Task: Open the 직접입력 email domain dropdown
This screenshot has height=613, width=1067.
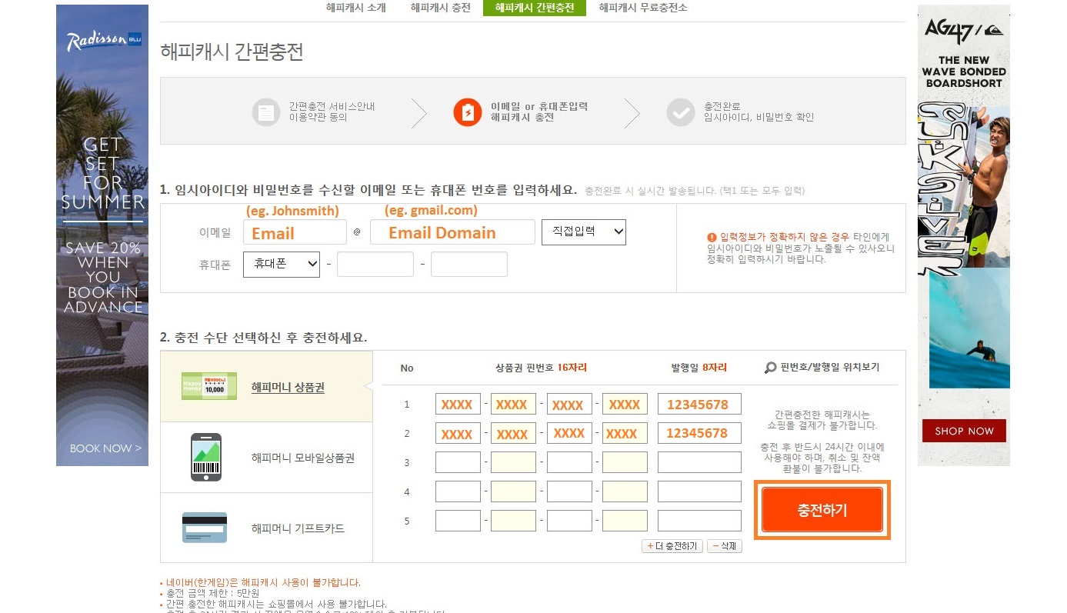Action: click(x=584, y=232)
